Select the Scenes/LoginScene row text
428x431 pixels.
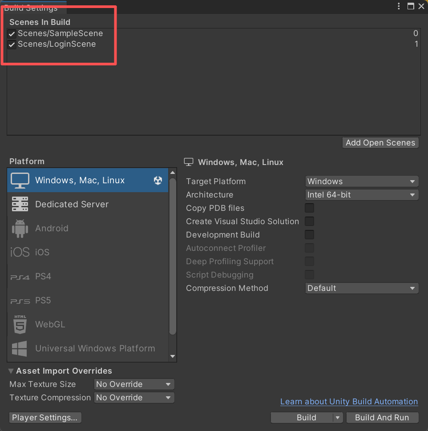57,44
